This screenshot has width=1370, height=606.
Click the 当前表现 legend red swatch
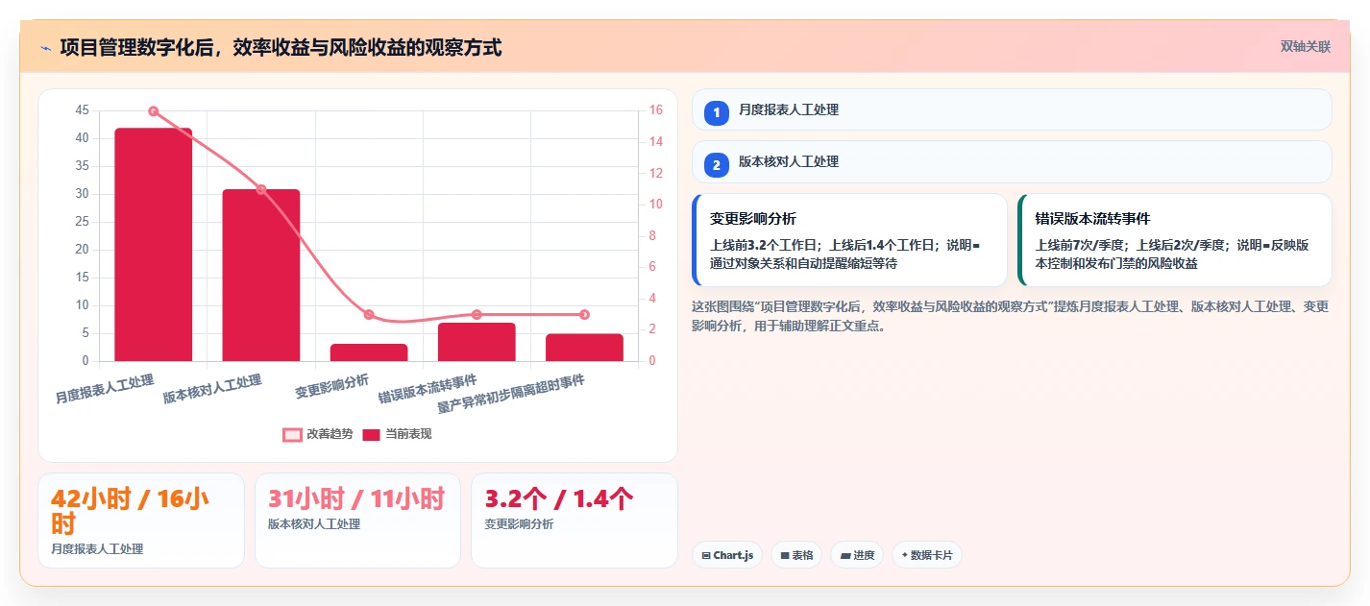pos(372,434)
